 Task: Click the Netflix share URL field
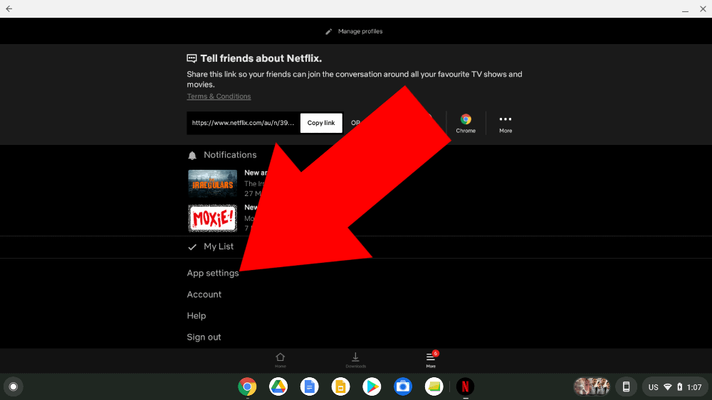pos(243,123)
